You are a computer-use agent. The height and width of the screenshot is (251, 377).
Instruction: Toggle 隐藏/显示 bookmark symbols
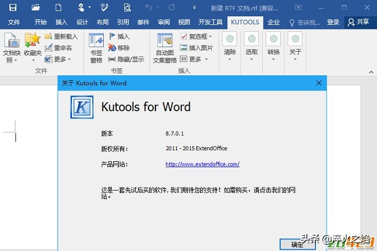(126, 59)
